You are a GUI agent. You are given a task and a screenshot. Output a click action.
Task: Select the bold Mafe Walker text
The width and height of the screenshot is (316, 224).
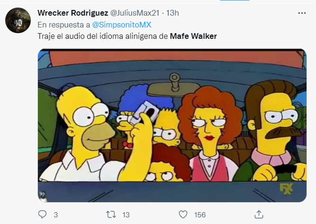point(193,36)
